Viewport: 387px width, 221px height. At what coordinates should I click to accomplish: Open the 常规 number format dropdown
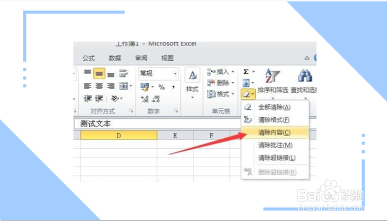tap(175, 74)
